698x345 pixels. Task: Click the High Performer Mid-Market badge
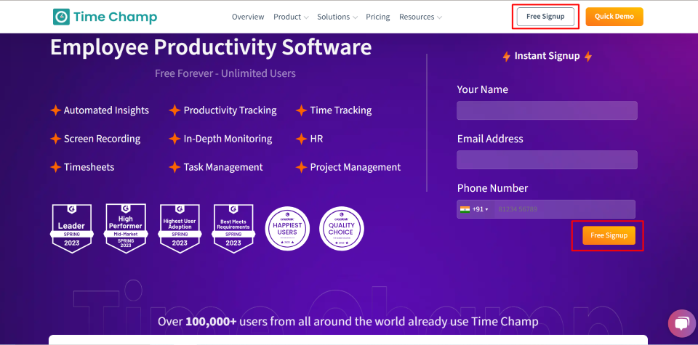point(126,229)
